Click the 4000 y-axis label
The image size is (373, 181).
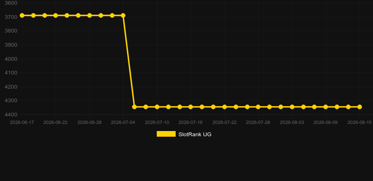pyautogui.click(x=11, y=59)
